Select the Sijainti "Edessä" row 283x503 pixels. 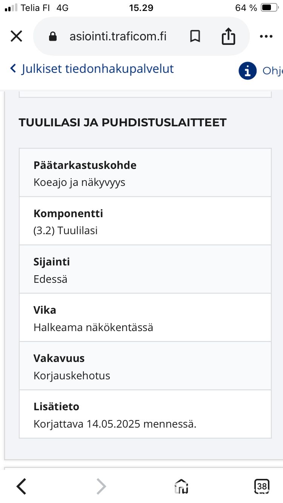145,269
